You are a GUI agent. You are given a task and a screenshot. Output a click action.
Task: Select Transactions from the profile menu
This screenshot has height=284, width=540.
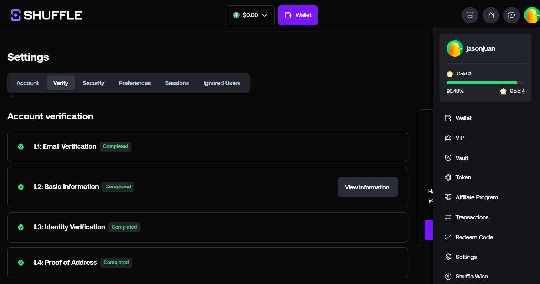tap(472, 217)
